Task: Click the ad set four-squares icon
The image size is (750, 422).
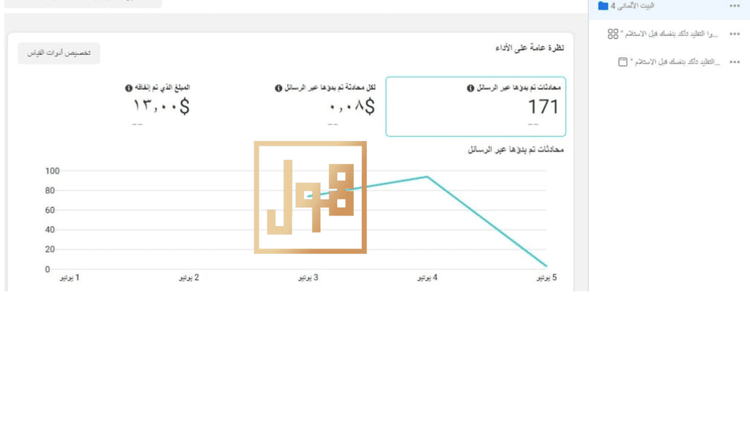Action: coord(613,34)
